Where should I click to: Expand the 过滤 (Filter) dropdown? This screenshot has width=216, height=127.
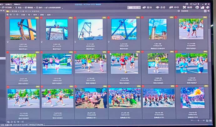(x=24, y=14)
